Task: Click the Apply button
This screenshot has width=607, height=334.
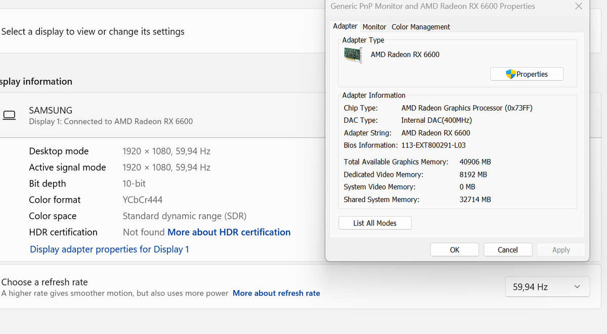Action: pos(560,250)
